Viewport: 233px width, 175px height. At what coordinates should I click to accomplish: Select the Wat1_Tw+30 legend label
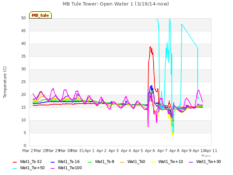pos(209,162)
